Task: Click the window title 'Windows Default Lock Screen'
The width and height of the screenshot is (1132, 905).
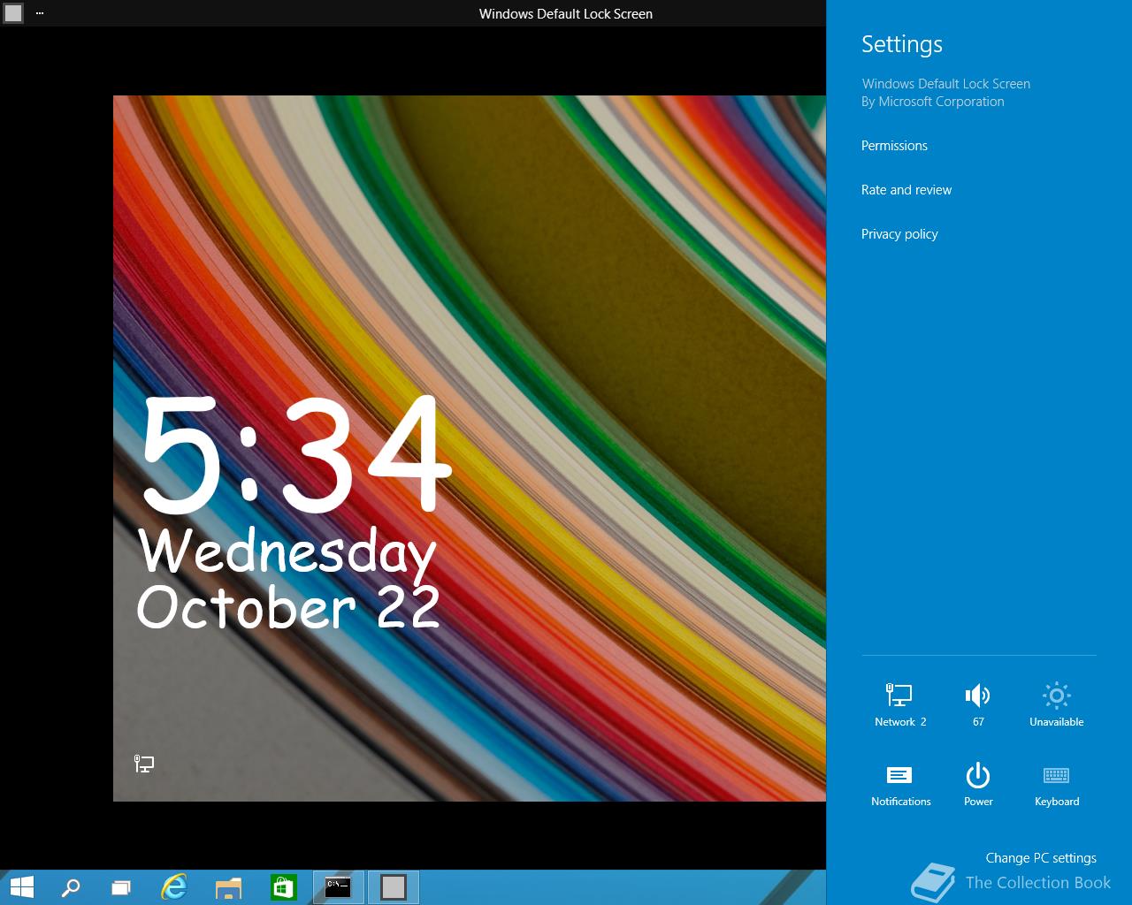Action: (566, 13)
